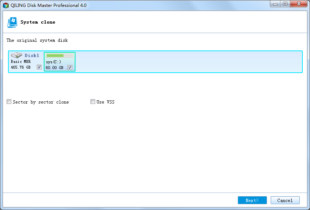Click 'The original system disk' heading
Image resolution: width=310 pixels, height=210 pixels.
(37, 40)
